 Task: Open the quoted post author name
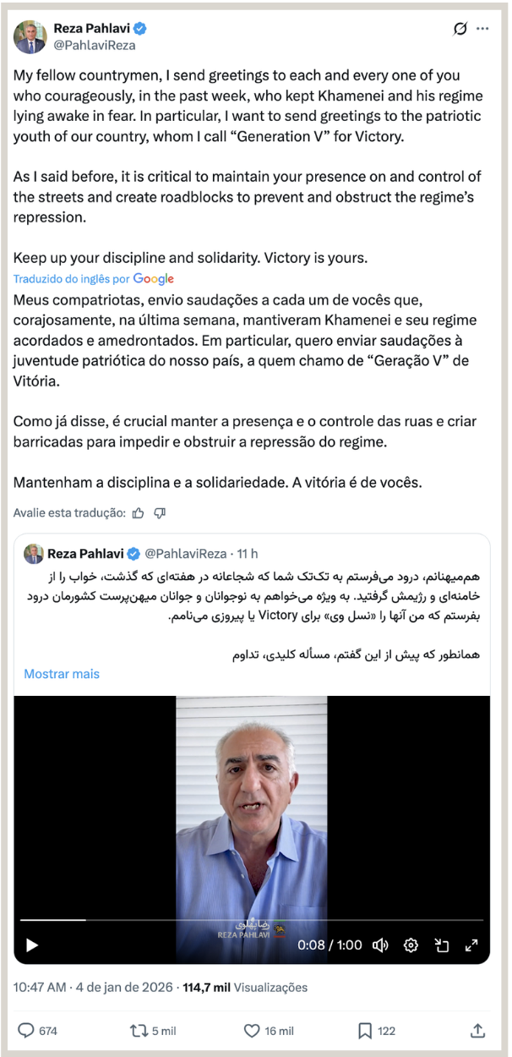pos(85,554)
